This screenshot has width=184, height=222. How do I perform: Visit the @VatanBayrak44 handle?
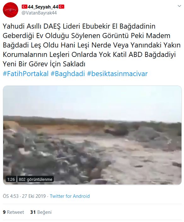tap(39, 13)
